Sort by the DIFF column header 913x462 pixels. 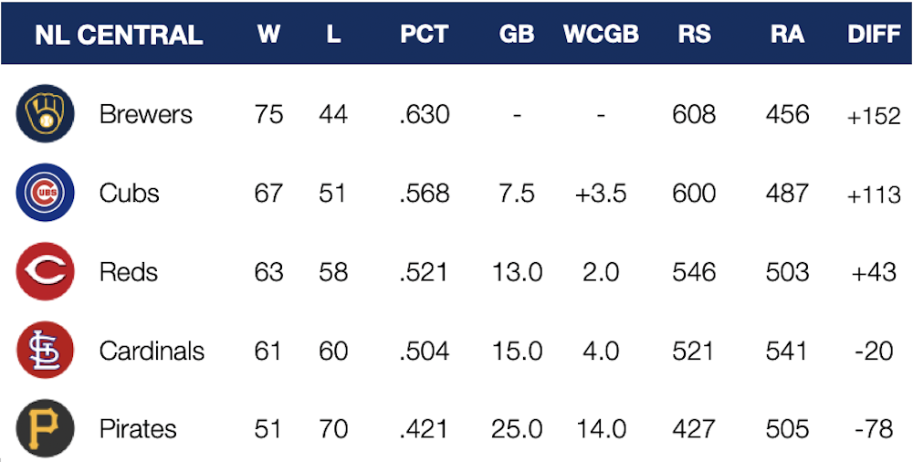tap(874, 35)
